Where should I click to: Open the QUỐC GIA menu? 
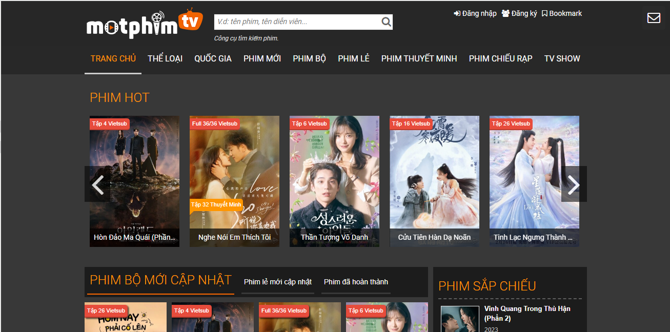pyautogui.click(x=213, y=58)
